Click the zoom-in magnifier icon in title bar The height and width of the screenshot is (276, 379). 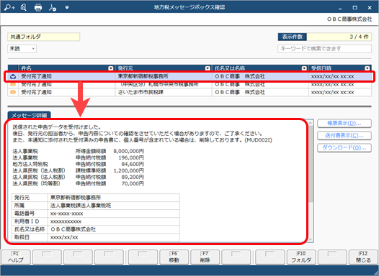(x=9, y=7)
